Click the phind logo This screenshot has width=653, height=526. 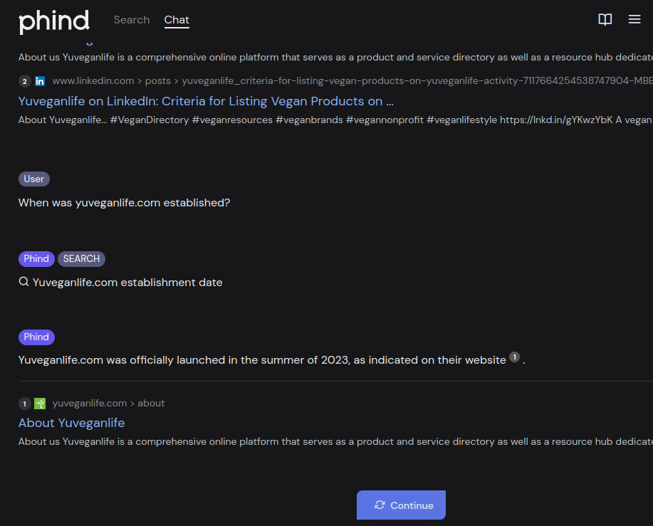pos(53,21)
